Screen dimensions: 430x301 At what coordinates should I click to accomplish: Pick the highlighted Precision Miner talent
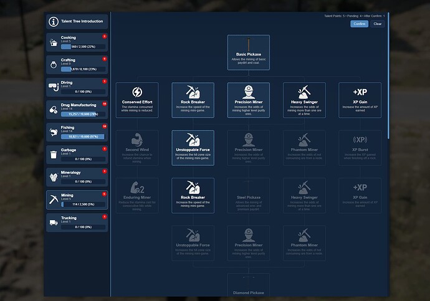[249, 100]
